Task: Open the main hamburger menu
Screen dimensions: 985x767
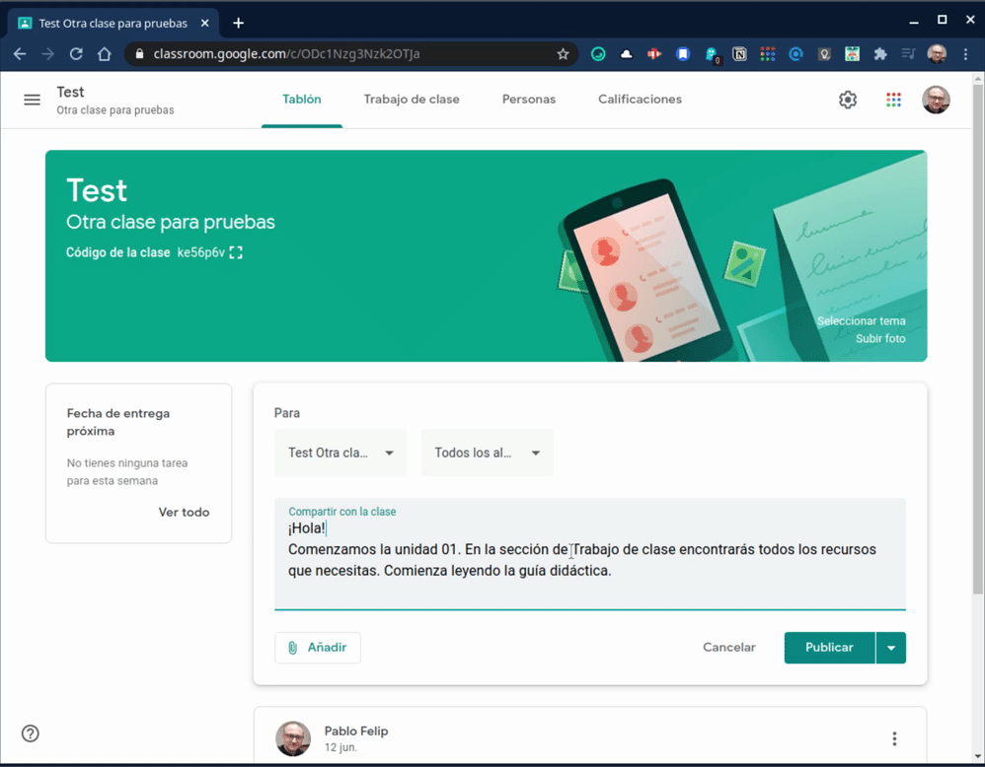Action: click(32, 100)
